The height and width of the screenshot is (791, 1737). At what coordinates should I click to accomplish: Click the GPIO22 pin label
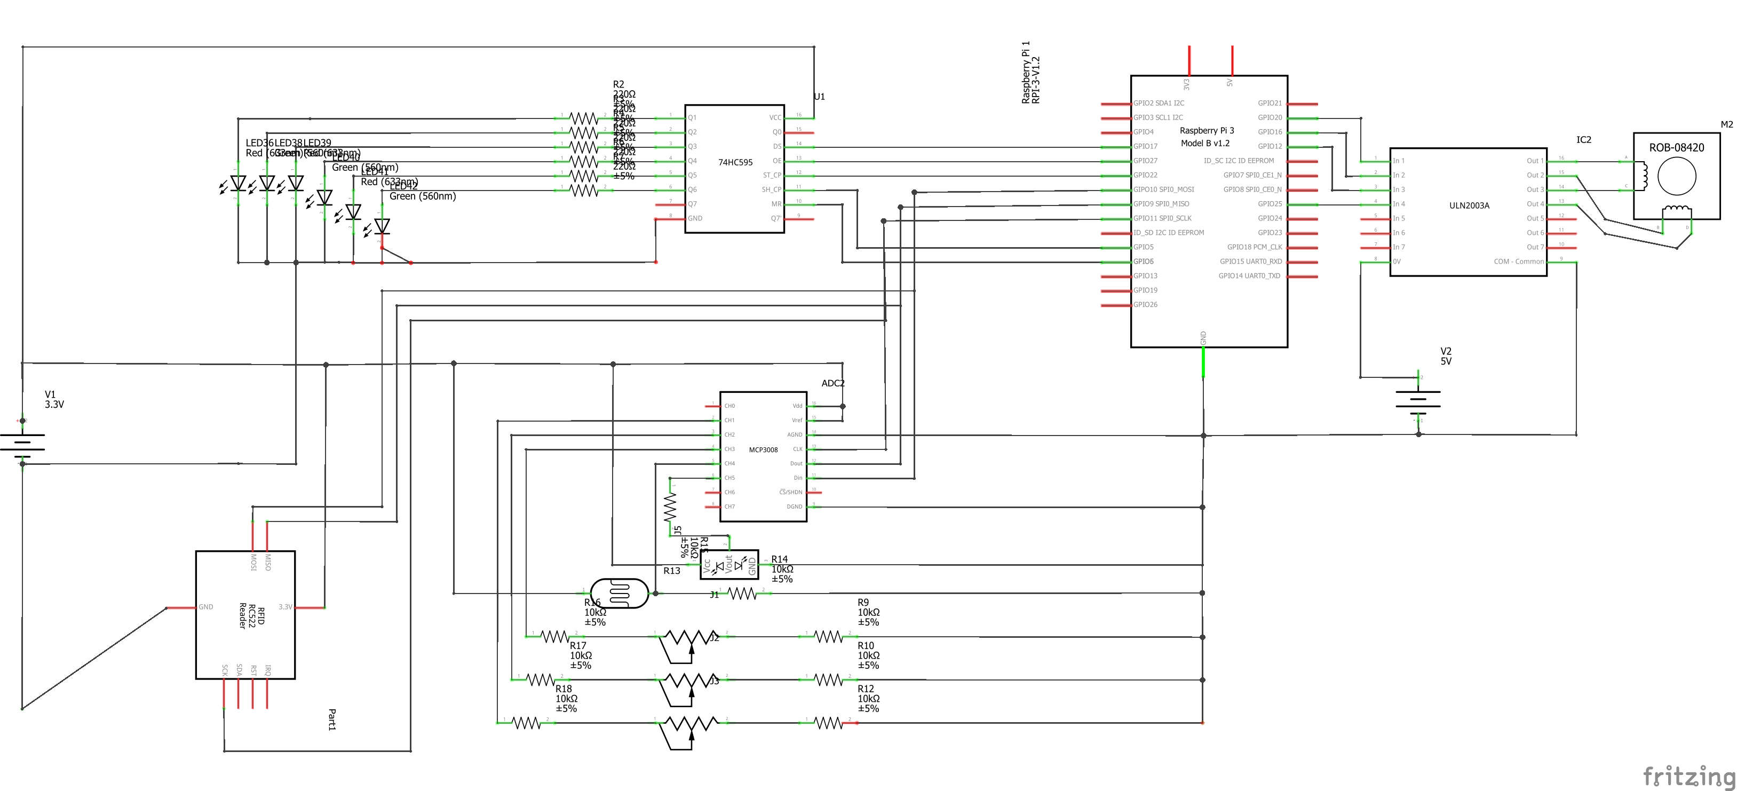pyautogui.click(x=1145, y=175)
